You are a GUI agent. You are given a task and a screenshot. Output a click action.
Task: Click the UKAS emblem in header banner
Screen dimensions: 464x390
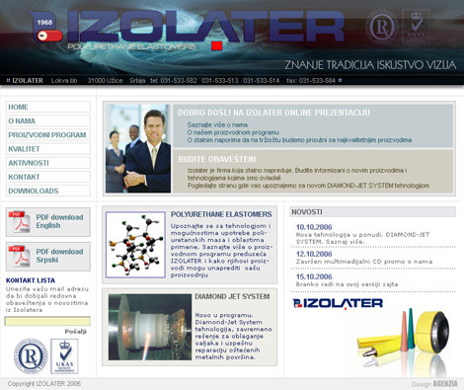416,27
